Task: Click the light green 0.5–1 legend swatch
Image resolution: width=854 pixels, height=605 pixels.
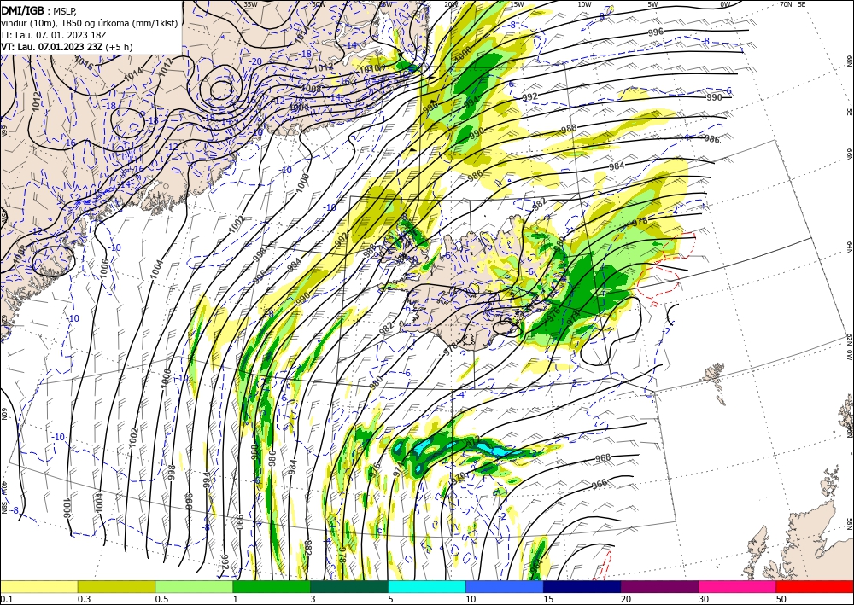Action: (x=194, y=586)
